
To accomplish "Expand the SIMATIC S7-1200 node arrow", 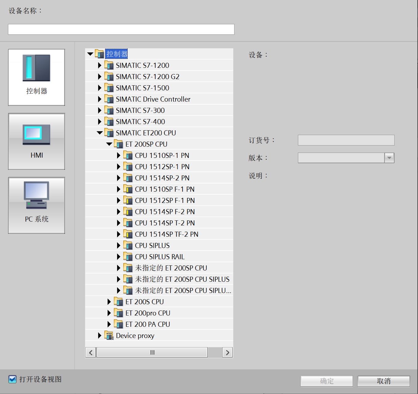I will tap(99, 65).
